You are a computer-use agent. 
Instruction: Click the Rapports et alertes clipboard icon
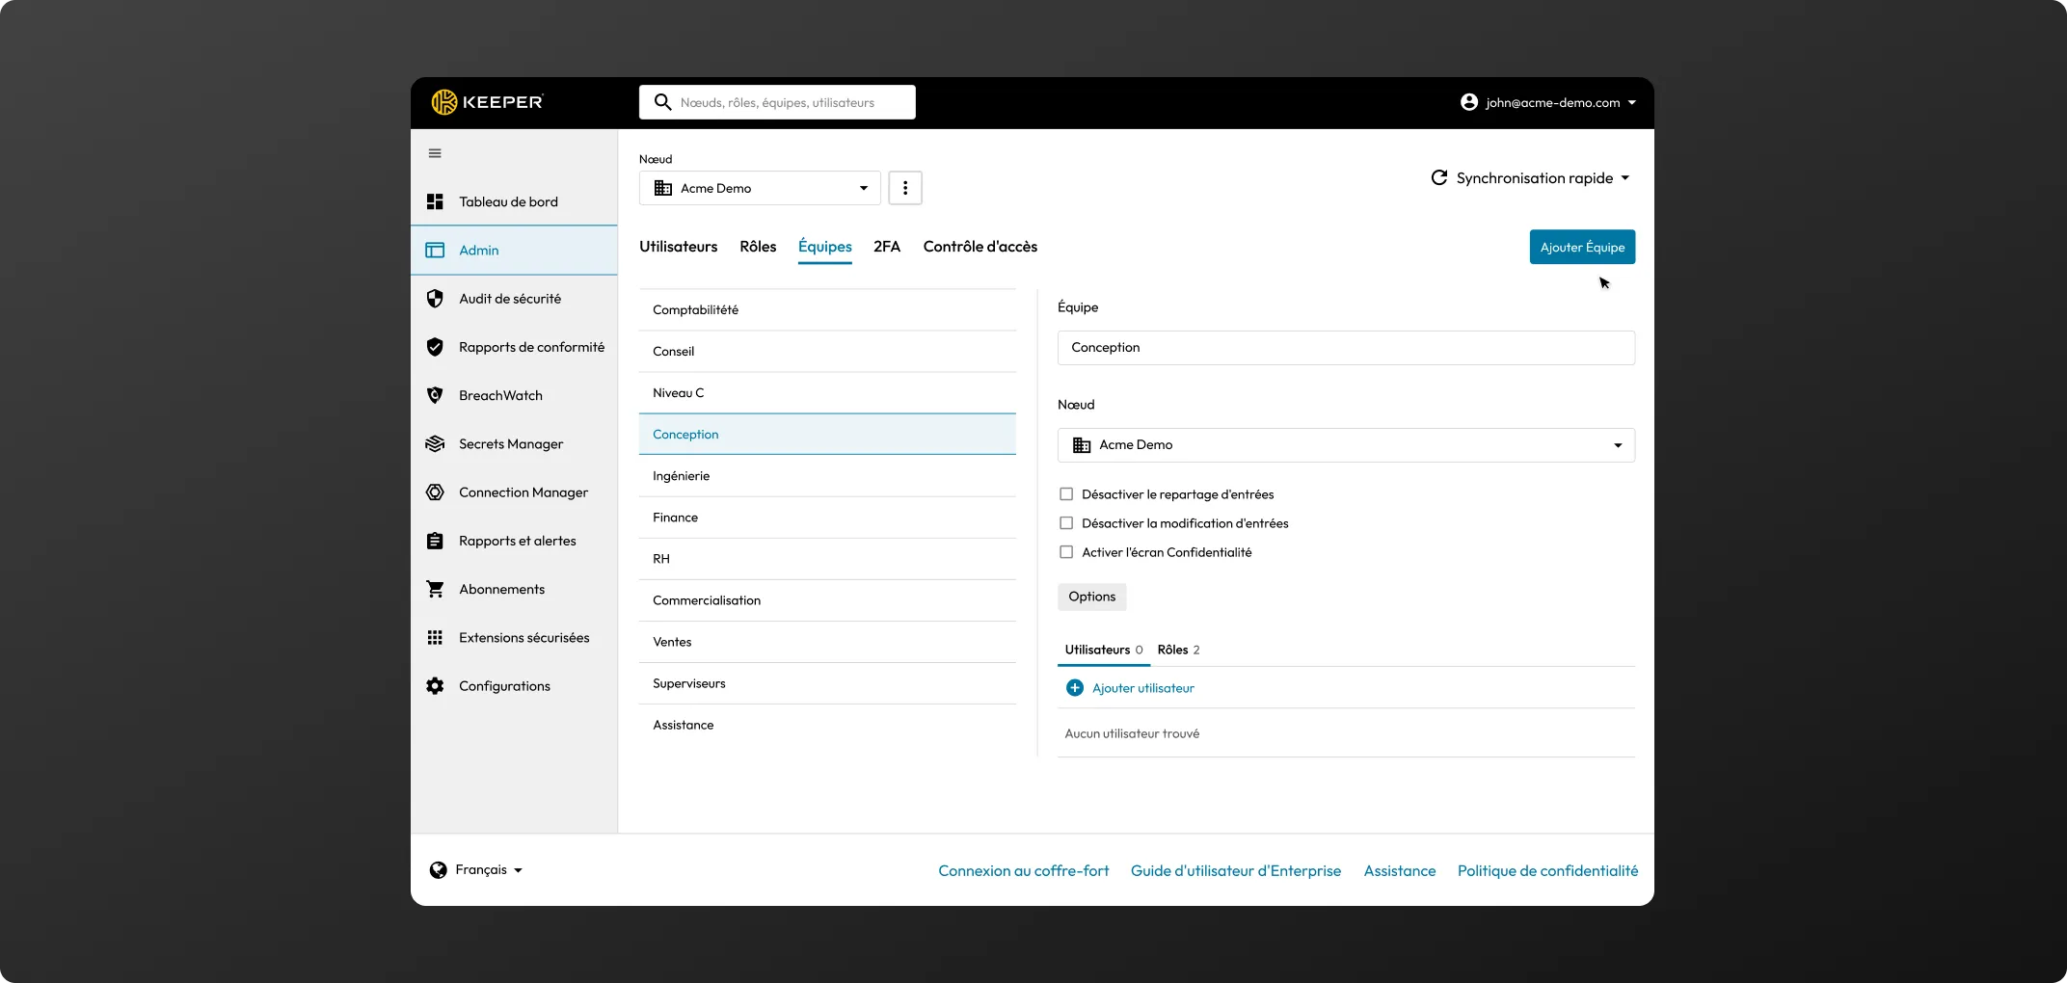pos(435,541)
